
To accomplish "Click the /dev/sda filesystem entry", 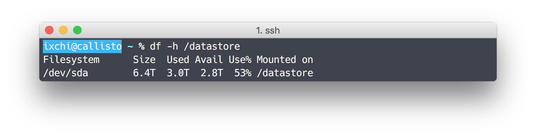I will pyautogui.click(x=65, y=73).
